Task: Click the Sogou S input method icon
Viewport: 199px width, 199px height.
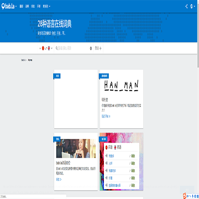Action: coord(185,195)
